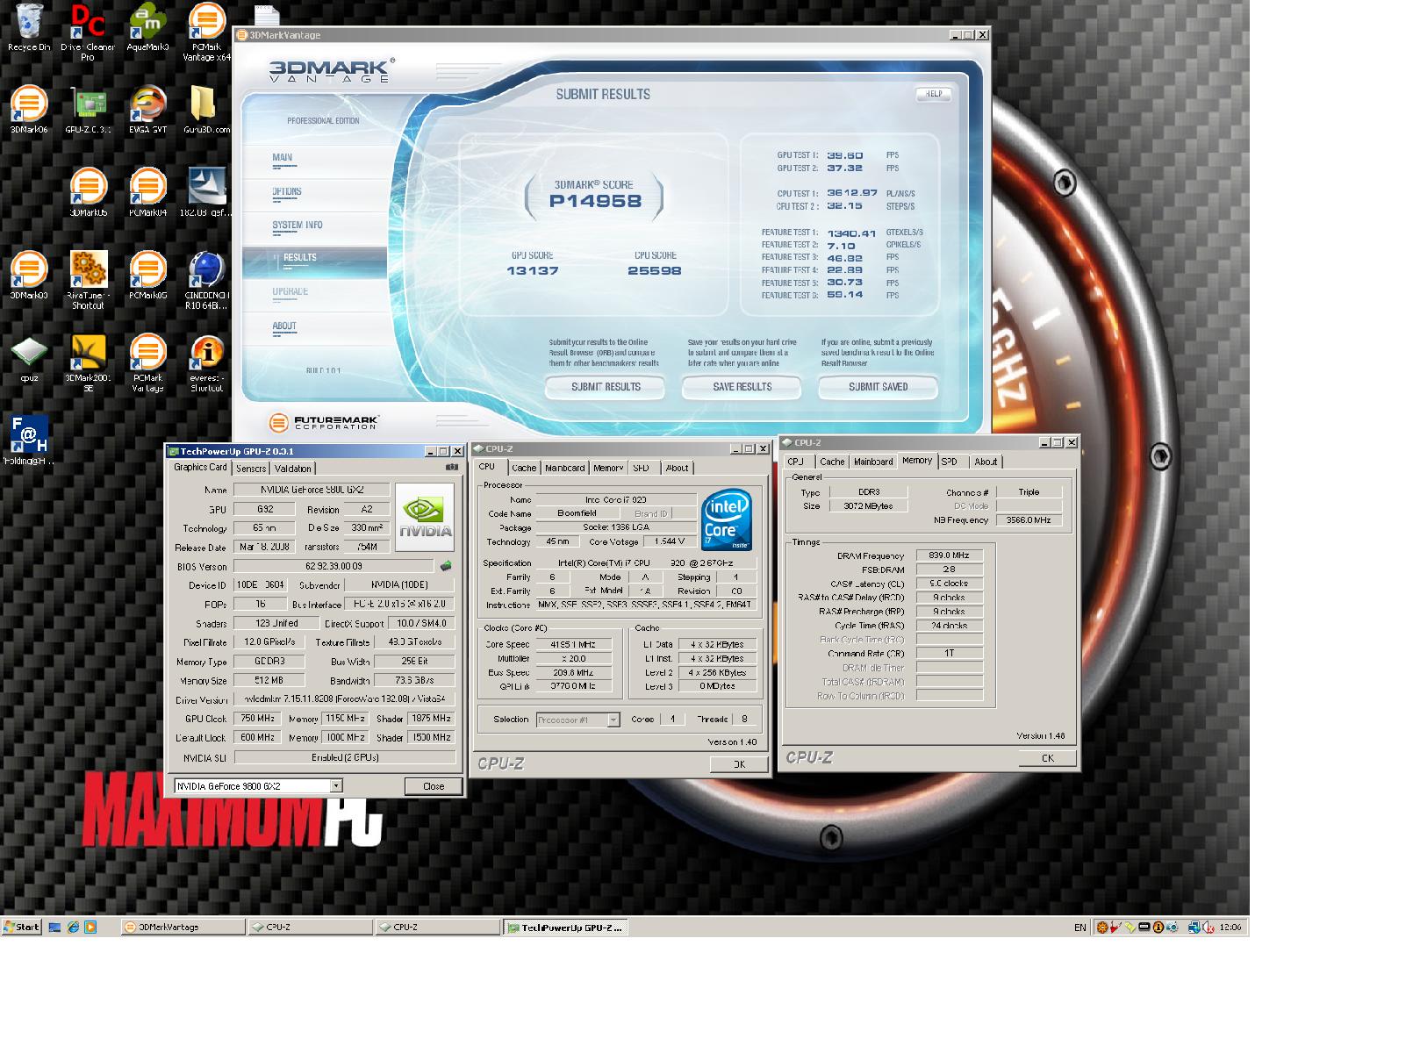Open the PCMark05 desktop shortcut
This screenshot has width=1413, height=1053.
147,276
